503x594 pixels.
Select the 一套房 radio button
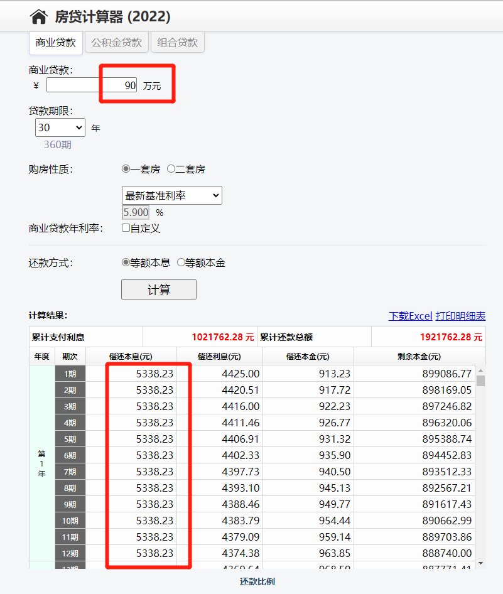tap(126, 169)
